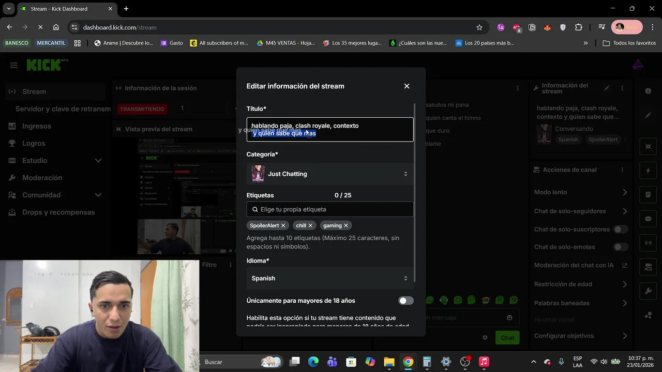Open chat settings gear icon
The height and width of the screenshot is (372, 662).
(485, 337)
